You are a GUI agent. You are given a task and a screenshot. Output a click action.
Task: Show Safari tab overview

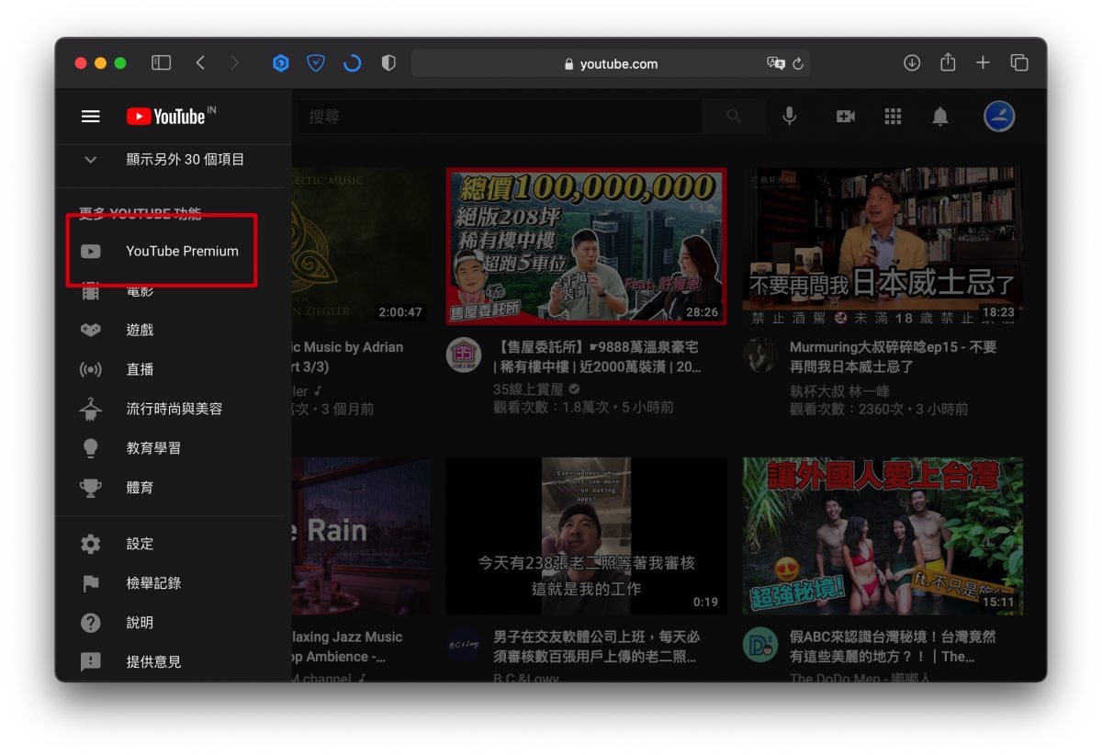pyautogui.click(x=1019, y=62)
